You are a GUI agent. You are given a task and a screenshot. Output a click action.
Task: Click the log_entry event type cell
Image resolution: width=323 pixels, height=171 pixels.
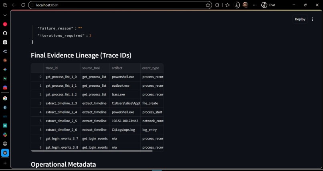[152, 130]
